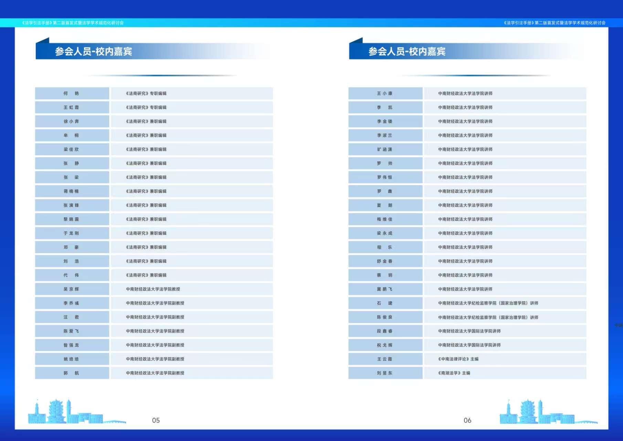Click the small arrow mark on the right blue border

(x=619, y=325)
